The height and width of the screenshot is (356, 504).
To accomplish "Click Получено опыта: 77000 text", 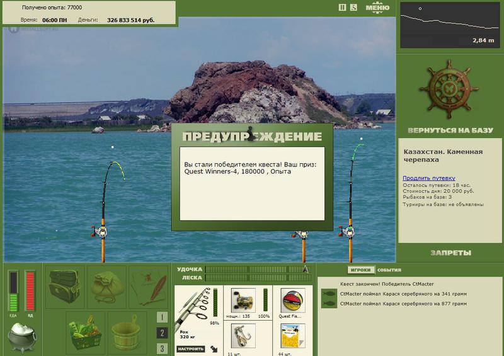I will (52, 8).
